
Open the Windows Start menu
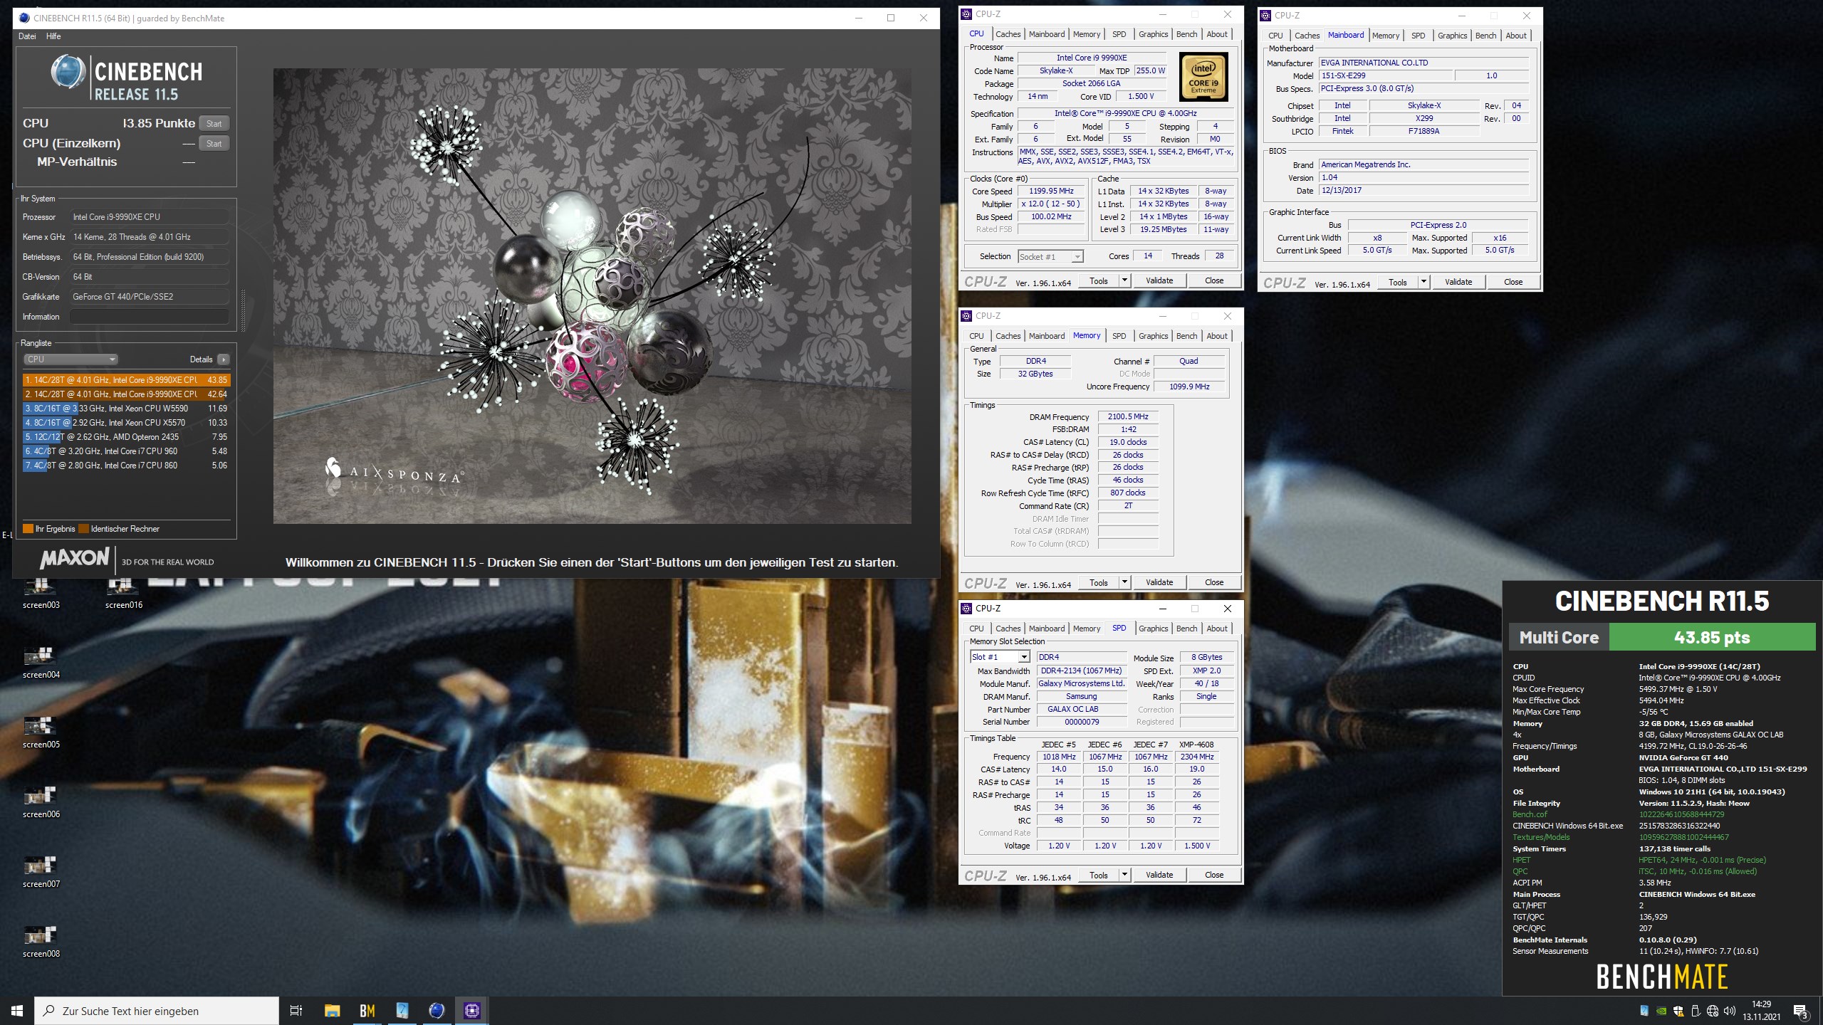tap(17, 1011)
